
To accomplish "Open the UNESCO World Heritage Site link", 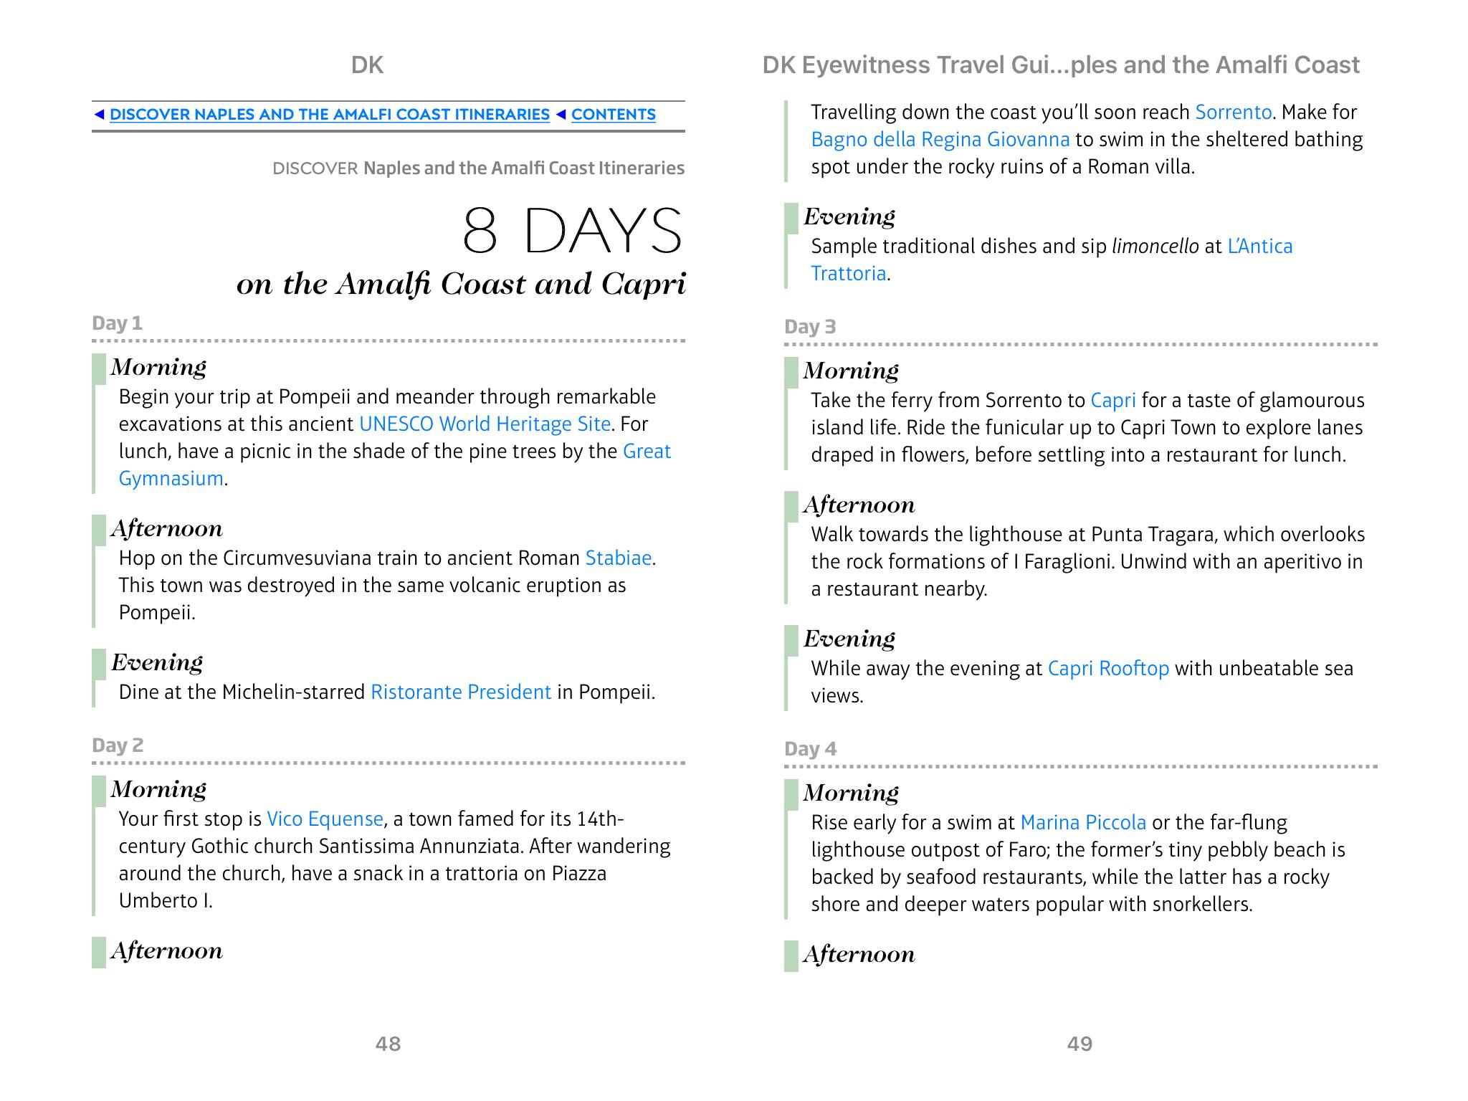I will coord(485,424).
